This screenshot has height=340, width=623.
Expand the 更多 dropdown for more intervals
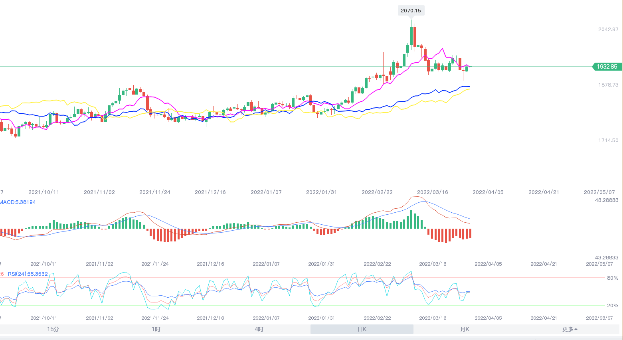point(570,329)
